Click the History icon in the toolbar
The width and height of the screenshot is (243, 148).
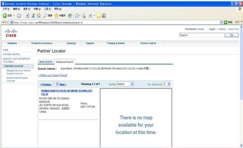(x=70, y=16)
